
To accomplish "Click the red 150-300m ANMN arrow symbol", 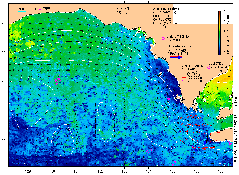I will pos(184,78).
